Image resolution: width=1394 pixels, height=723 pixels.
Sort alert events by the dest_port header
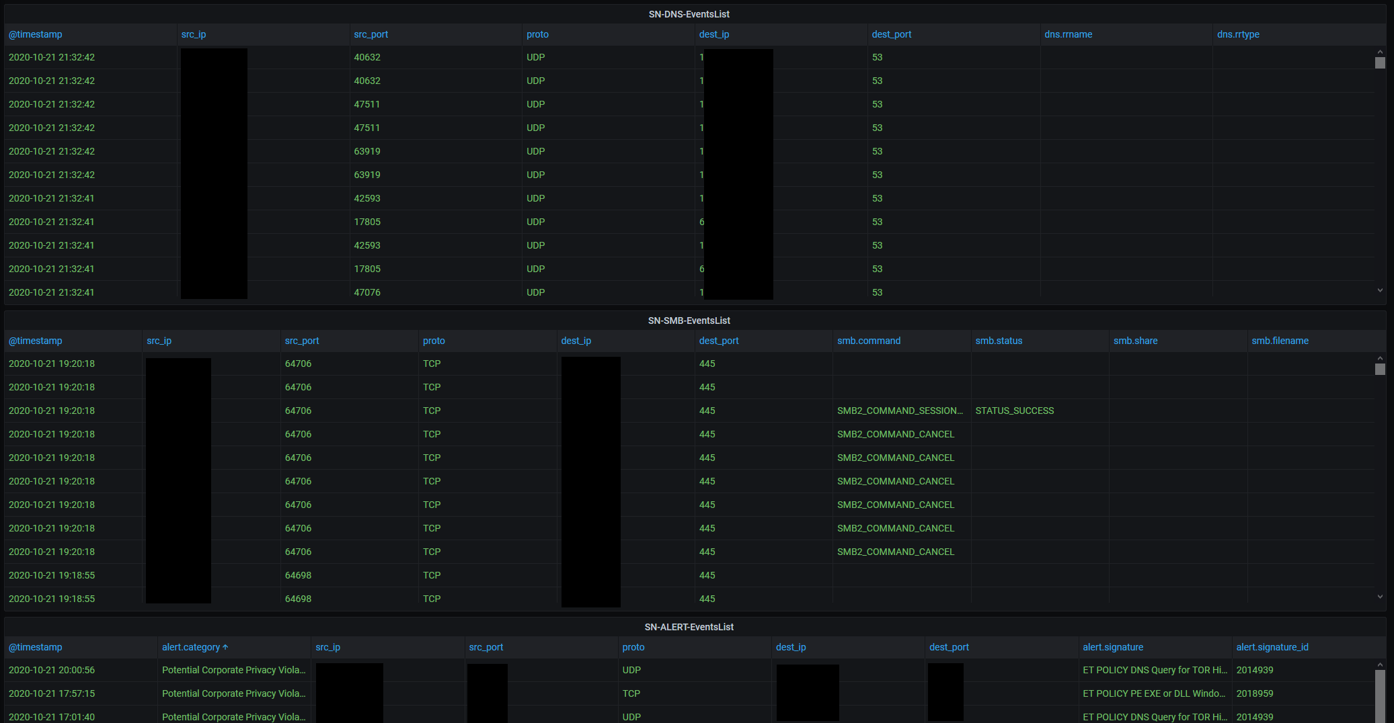(949, 647)
